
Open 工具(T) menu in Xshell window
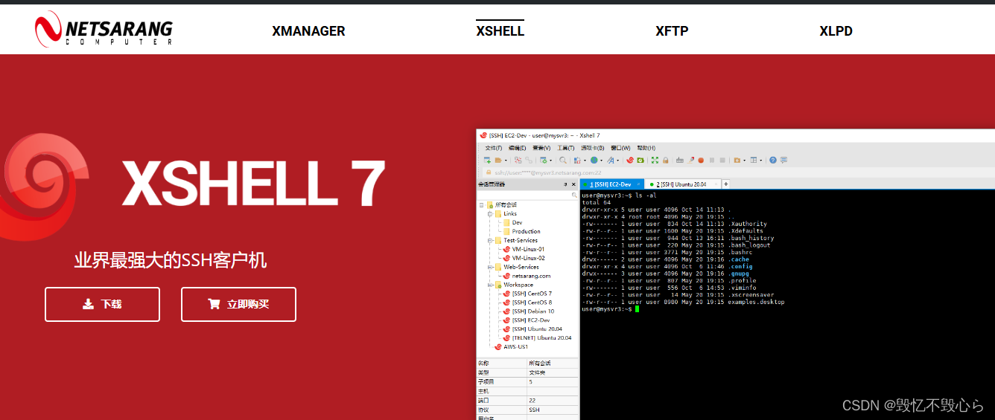coord(566,148)
